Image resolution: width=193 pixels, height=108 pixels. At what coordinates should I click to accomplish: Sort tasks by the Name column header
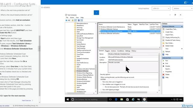(x=101, y=24)
